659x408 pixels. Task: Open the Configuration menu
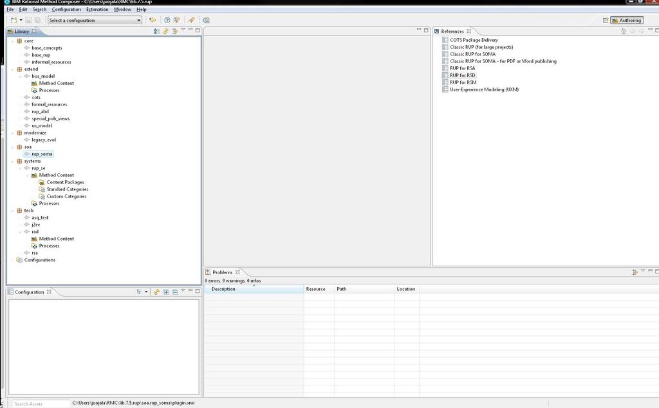(x=66, y=9)
